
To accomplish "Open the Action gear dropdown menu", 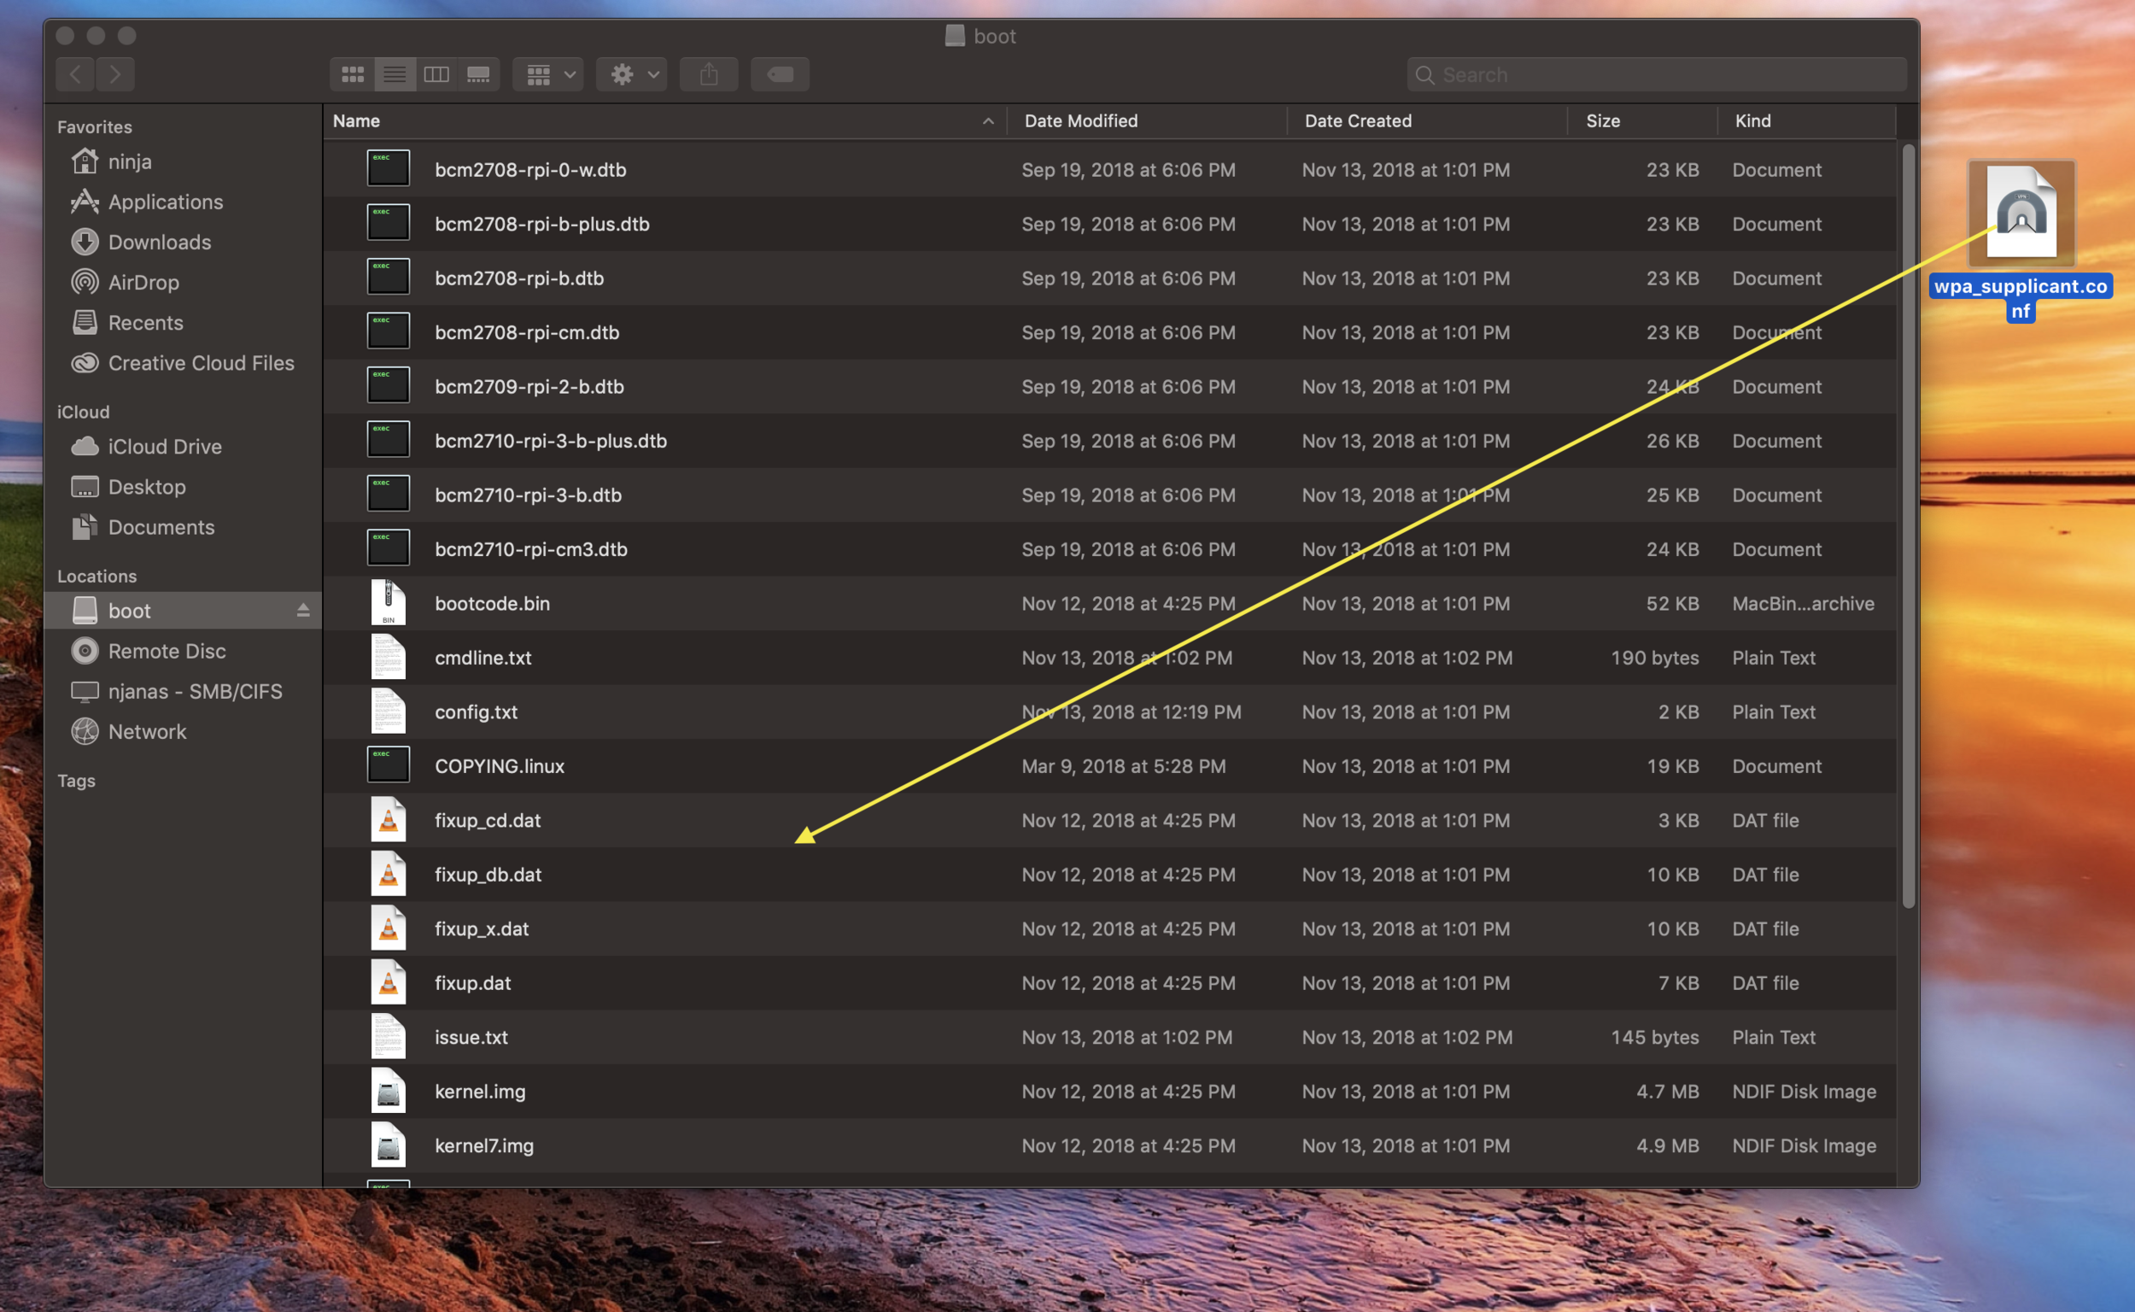I will 633,74.
